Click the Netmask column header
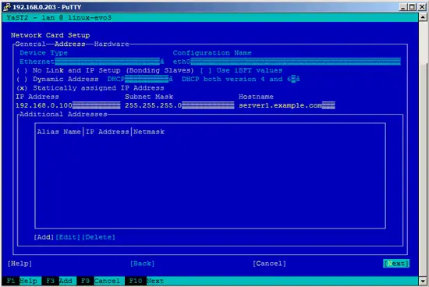This screenshot has width=429, height=287. coord(149,132)
